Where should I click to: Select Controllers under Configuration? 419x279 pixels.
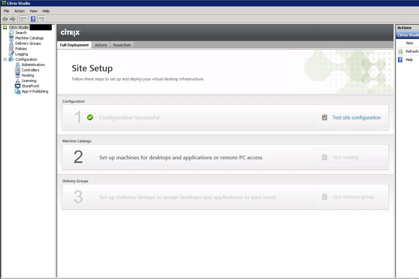(x=30, y=70)
